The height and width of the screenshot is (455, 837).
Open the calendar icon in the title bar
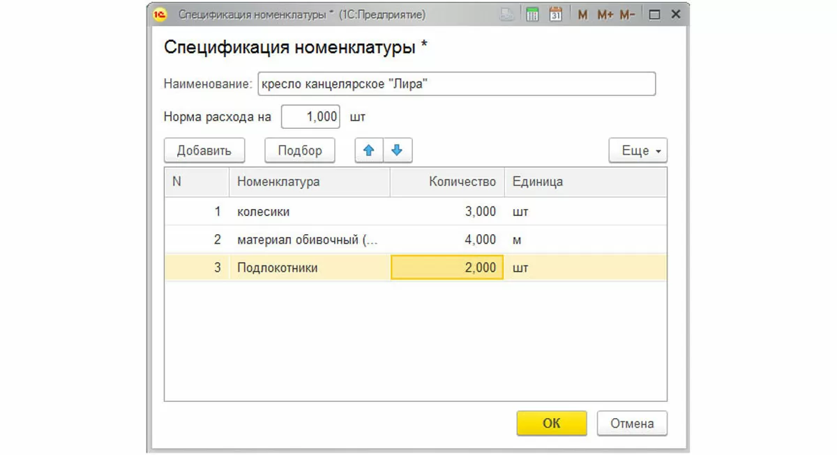pyautogui.click(x=556, y=15)
